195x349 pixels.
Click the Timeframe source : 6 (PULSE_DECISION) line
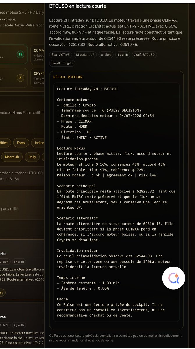99,110
